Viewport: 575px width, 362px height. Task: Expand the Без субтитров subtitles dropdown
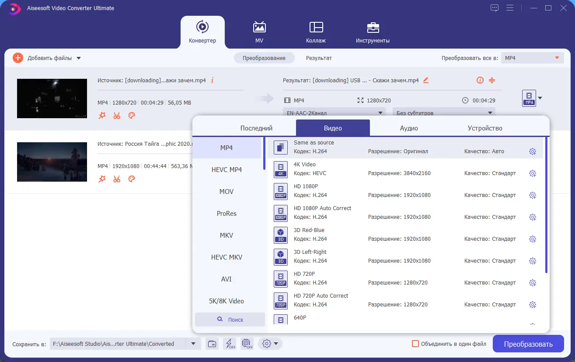click(x=443, y=112)
